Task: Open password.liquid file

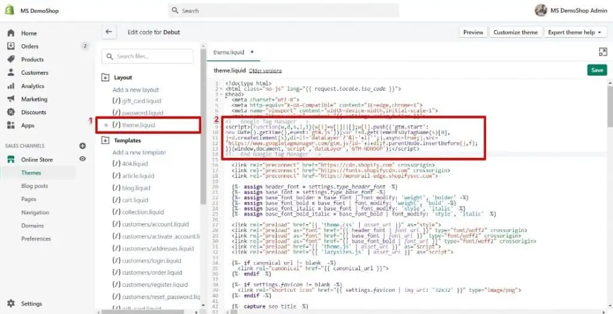Action: 138,113
